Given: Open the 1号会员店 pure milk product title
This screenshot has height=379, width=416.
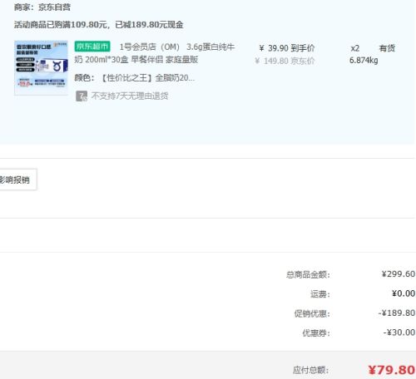Looking at the screenshot, I should [x=155, y=53].
